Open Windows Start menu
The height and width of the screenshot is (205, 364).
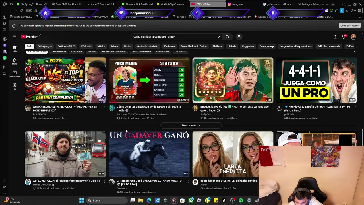click(82, 200)
